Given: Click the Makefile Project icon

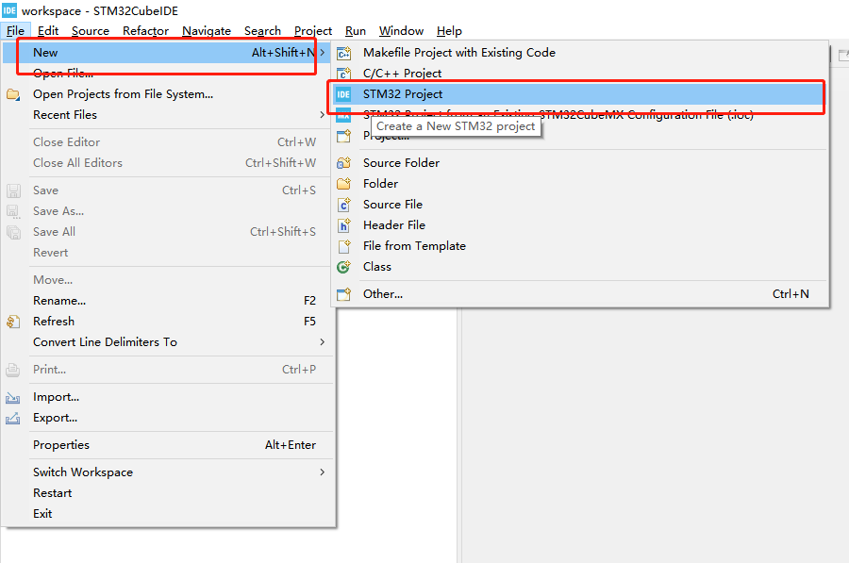Looking at the screenshot, I should click(343, 53).
